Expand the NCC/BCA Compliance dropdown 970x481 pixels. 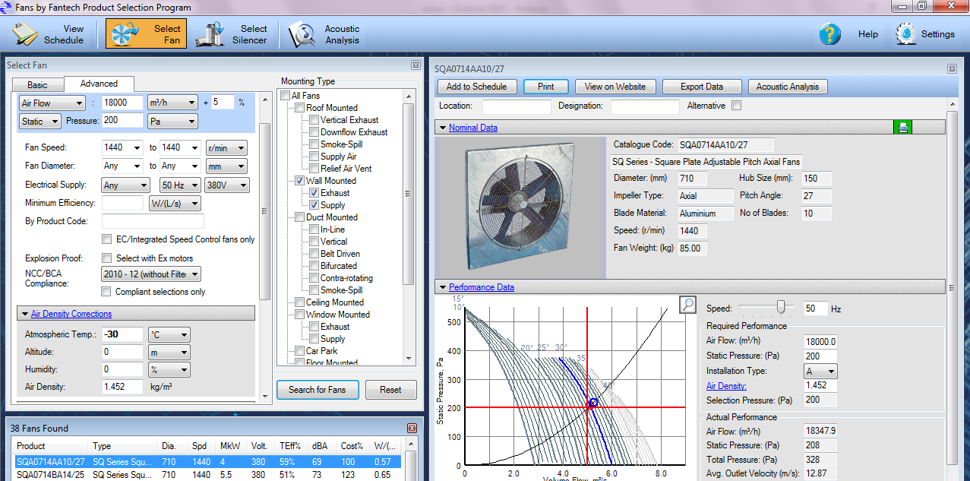(151, 274)
